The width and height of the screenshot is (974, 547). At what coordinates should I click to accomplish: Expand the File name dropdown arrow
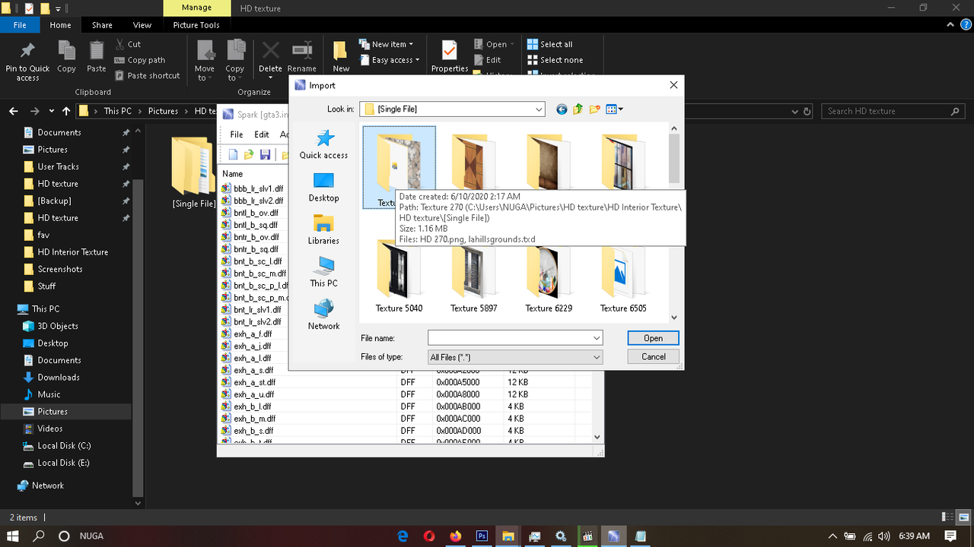point(597,338)
